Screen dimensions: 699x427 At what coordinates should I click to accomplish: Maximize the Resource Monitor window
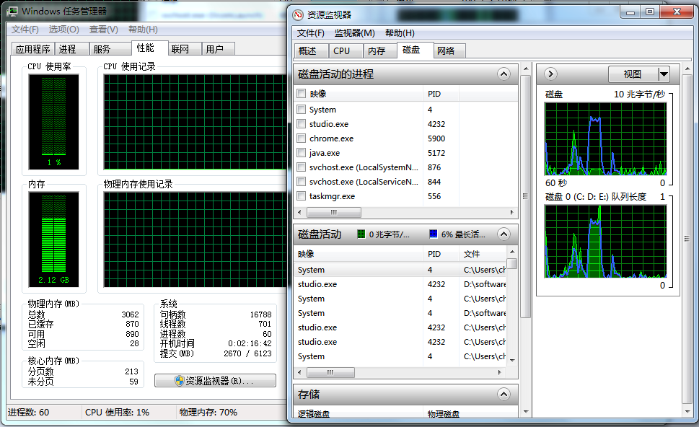pyautogui.click(x=650, y=12)
